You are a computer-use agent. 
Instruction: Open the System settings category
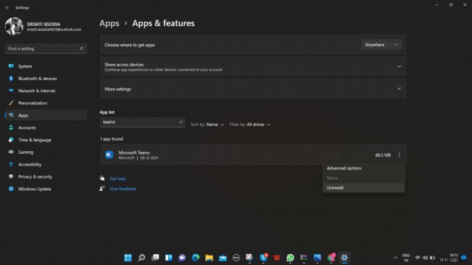coord(46,66)
